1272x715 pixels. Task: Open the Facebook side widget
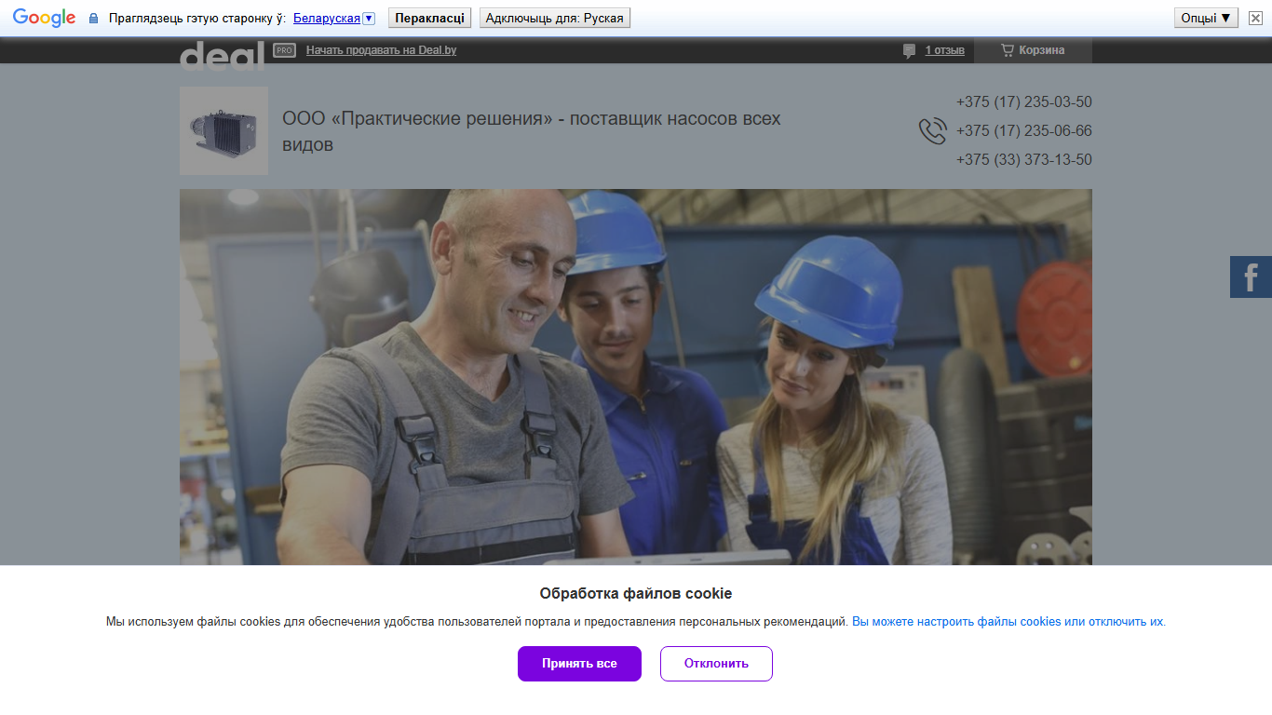tap(1251, 277)
